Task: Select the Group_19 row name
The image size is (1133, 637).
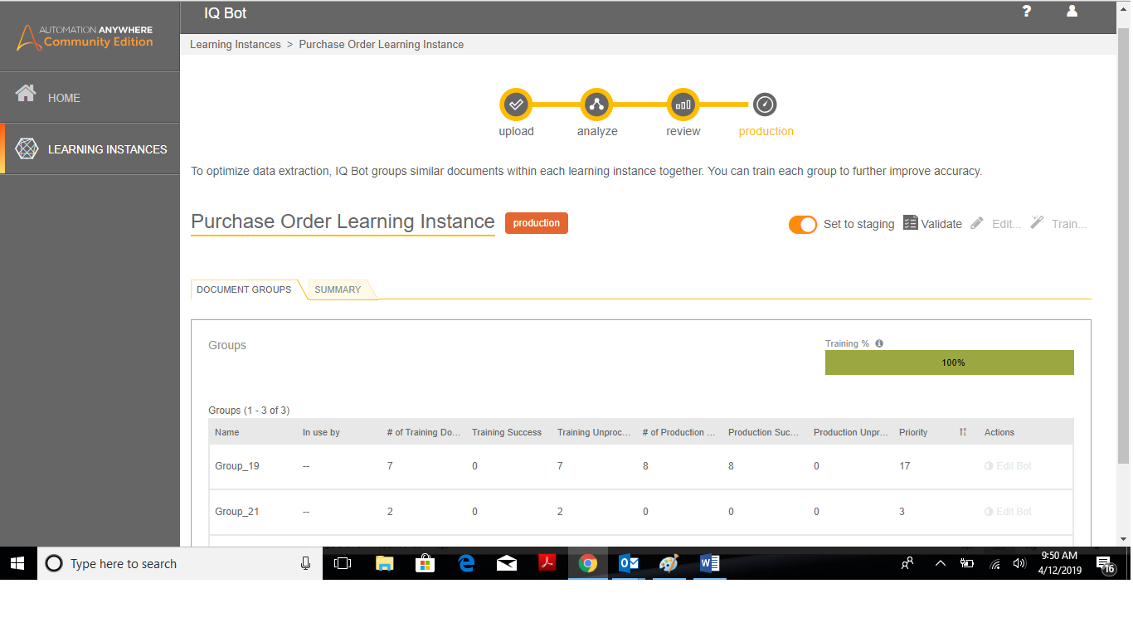Action: coord(237,466)
